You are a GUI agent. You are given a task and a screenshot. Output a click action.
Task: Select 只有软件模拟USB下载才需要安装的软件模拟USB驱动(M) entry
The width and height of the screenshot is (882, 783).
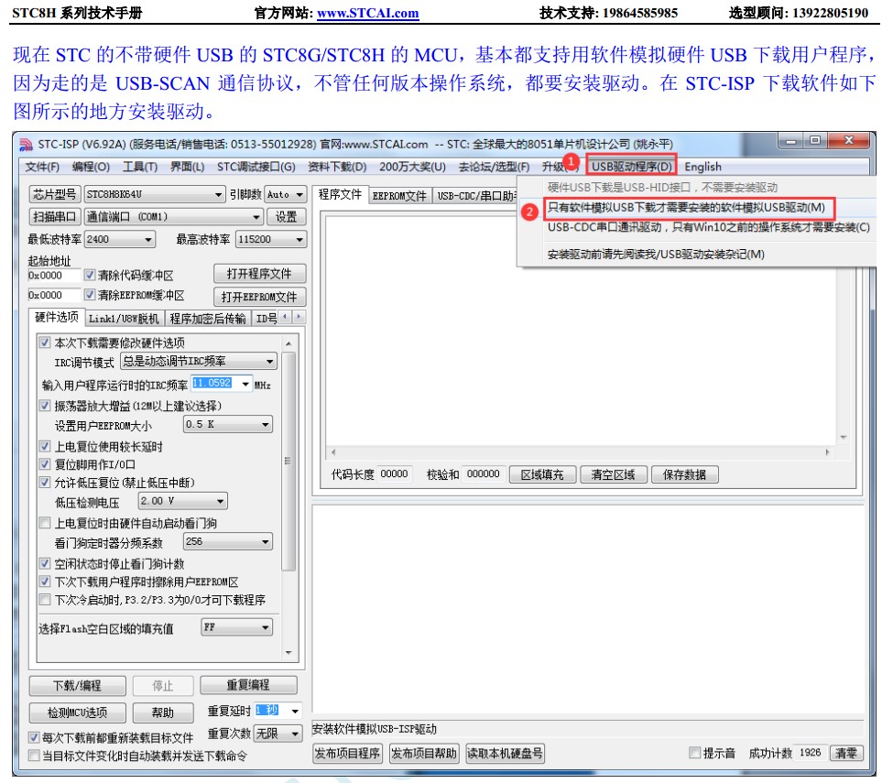coord(686,208)
